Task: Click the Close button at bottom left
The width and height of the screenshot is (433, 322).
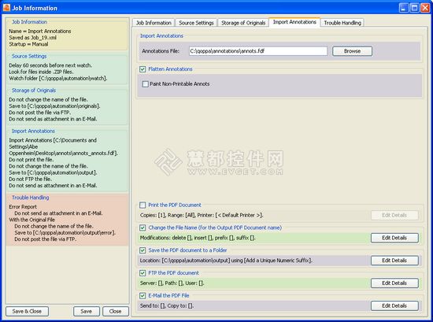Action: point(116,311)
